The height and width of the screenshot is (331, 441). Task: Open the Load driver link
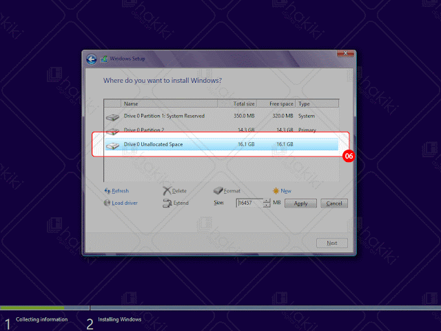click(x=125, y=203)
